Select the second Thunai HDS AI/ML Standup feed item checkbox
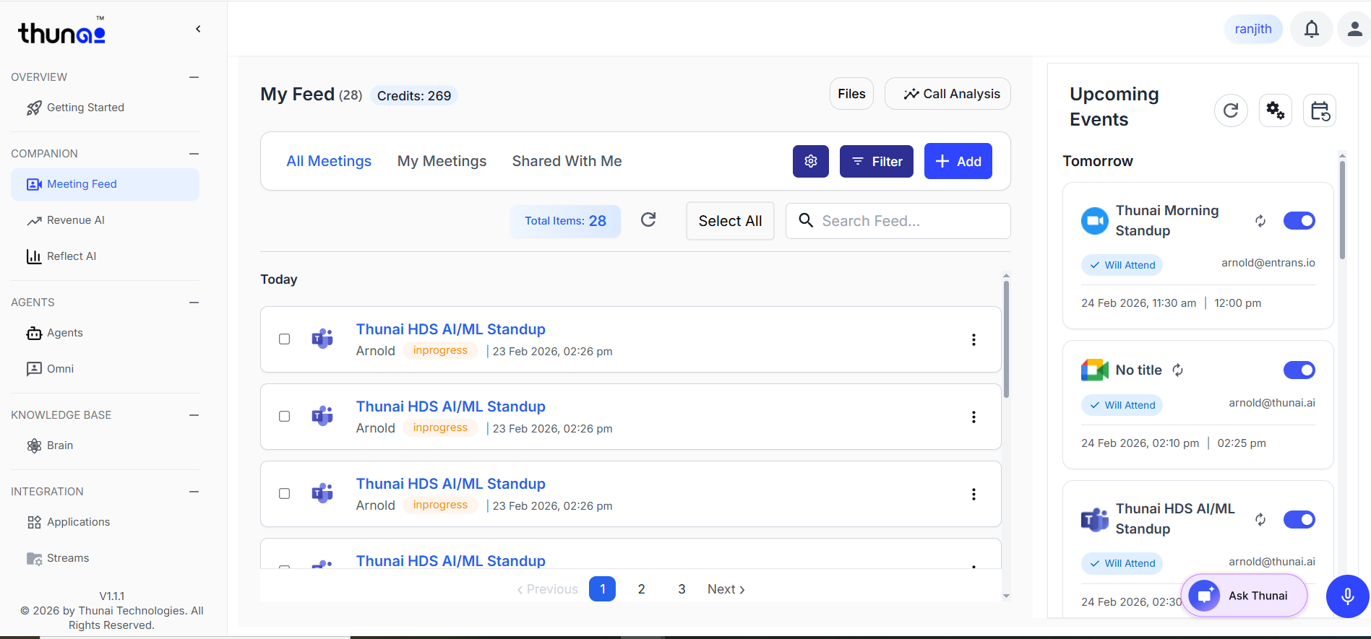 click(x=285, y=417)
